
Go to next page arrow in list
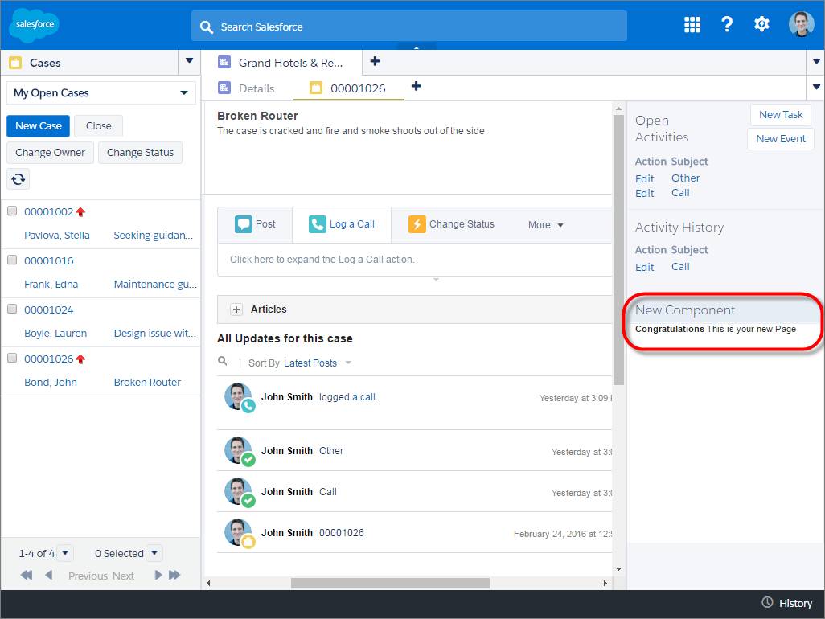pyautogui.click(x=158, y=575)
